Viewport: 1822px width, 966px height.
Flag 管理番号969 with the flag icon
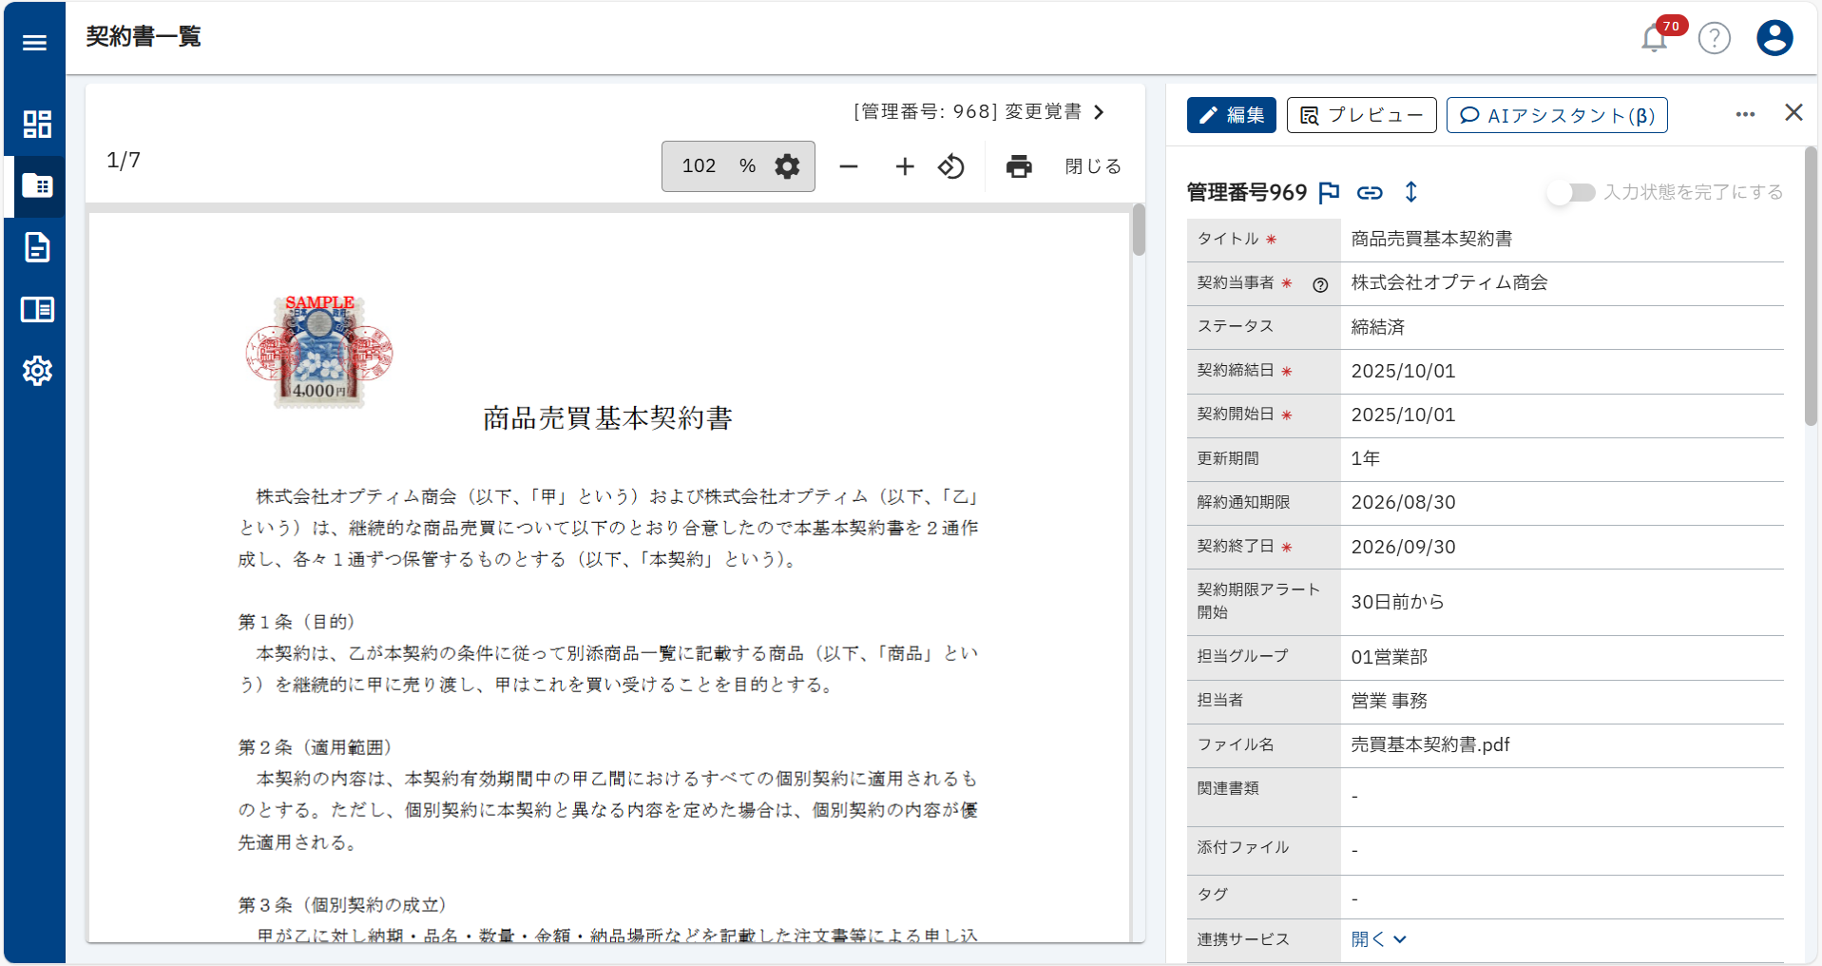[x=1328, y=192]
